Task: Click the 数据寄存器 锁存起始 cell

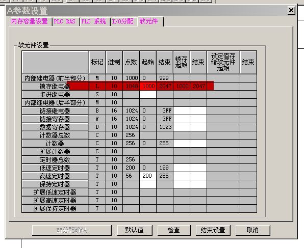Action: pyautogui.click(x=182, y=127)
